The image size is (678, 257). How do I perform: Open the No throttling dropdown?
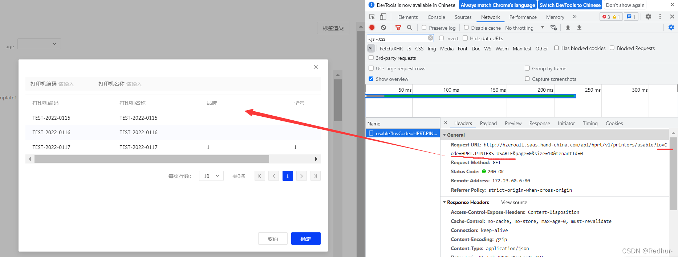(525, 28)
